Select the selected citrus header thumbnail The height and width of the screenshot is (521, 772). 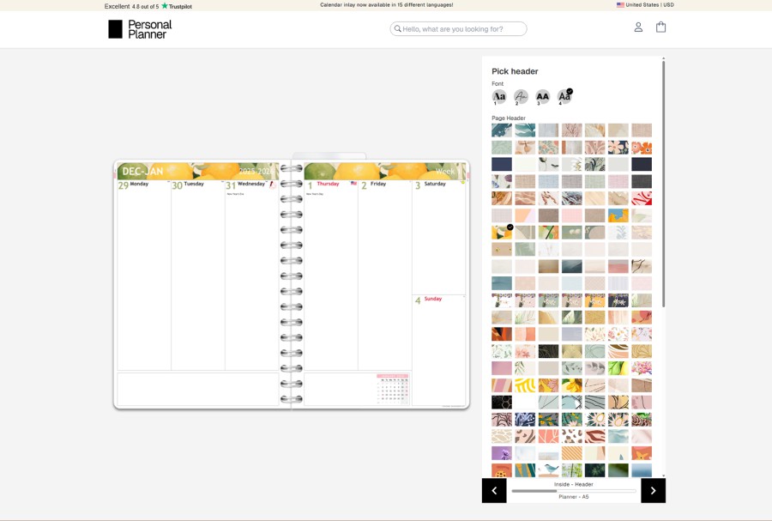coord(502,232)
